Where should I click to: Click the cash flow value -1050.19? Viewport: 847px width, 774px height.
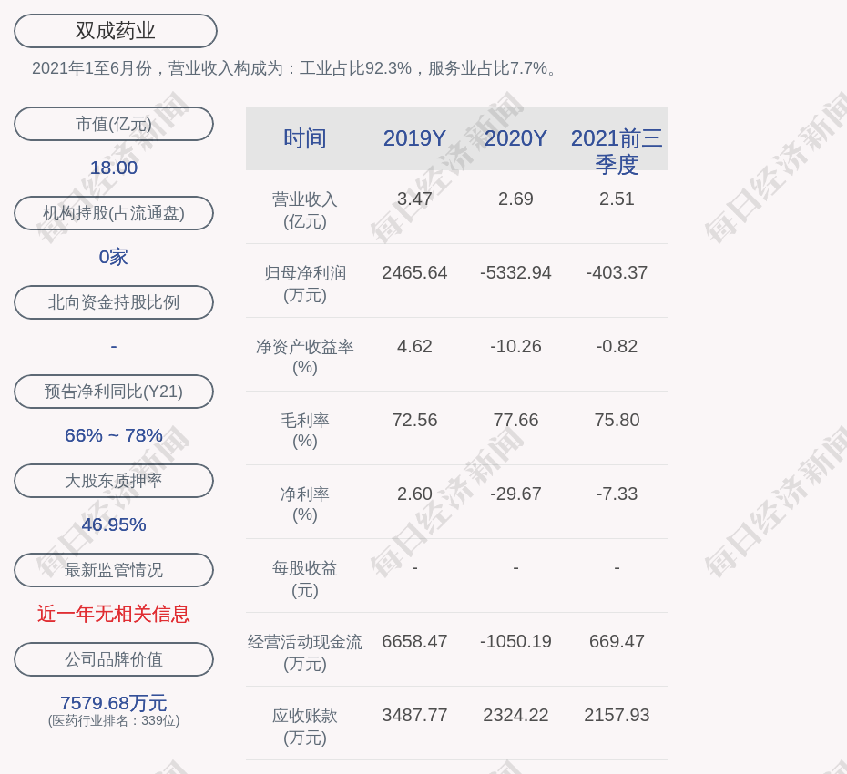click(515, 642)
